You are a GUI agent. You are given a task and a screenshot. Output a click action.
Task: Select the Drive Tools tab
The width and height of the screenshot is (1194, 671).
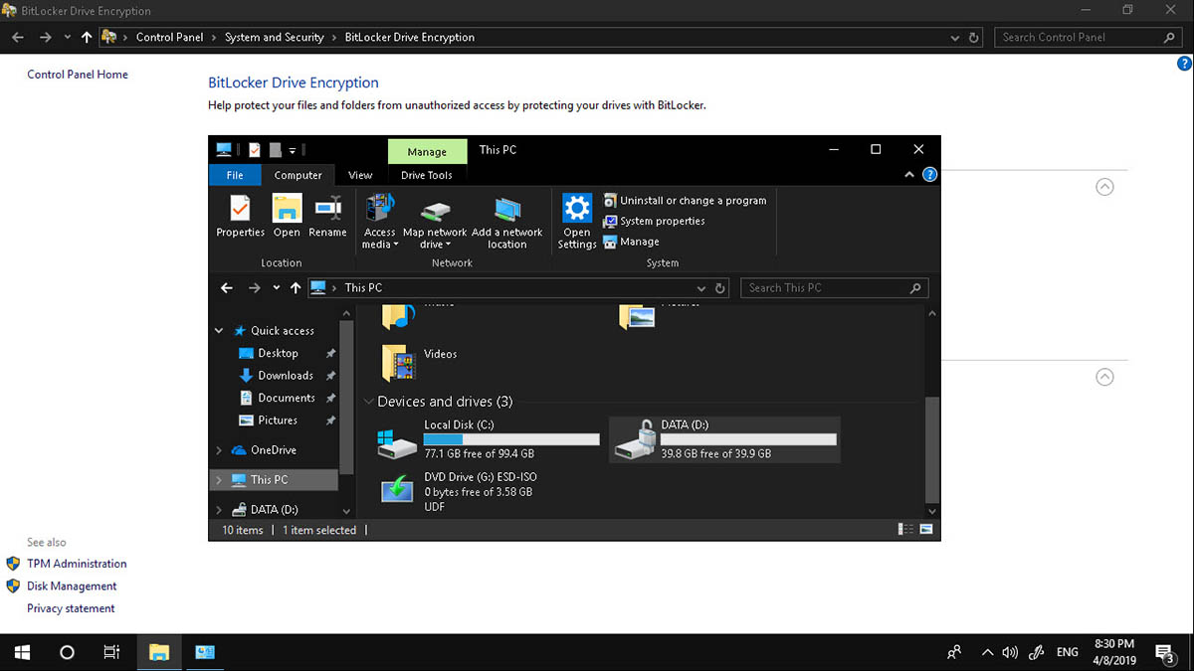427,175
